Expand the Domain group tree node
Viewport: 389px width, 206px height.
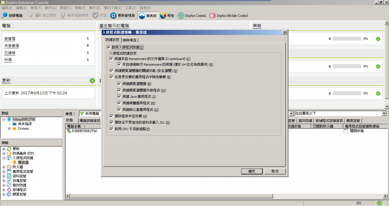(9, 128)
